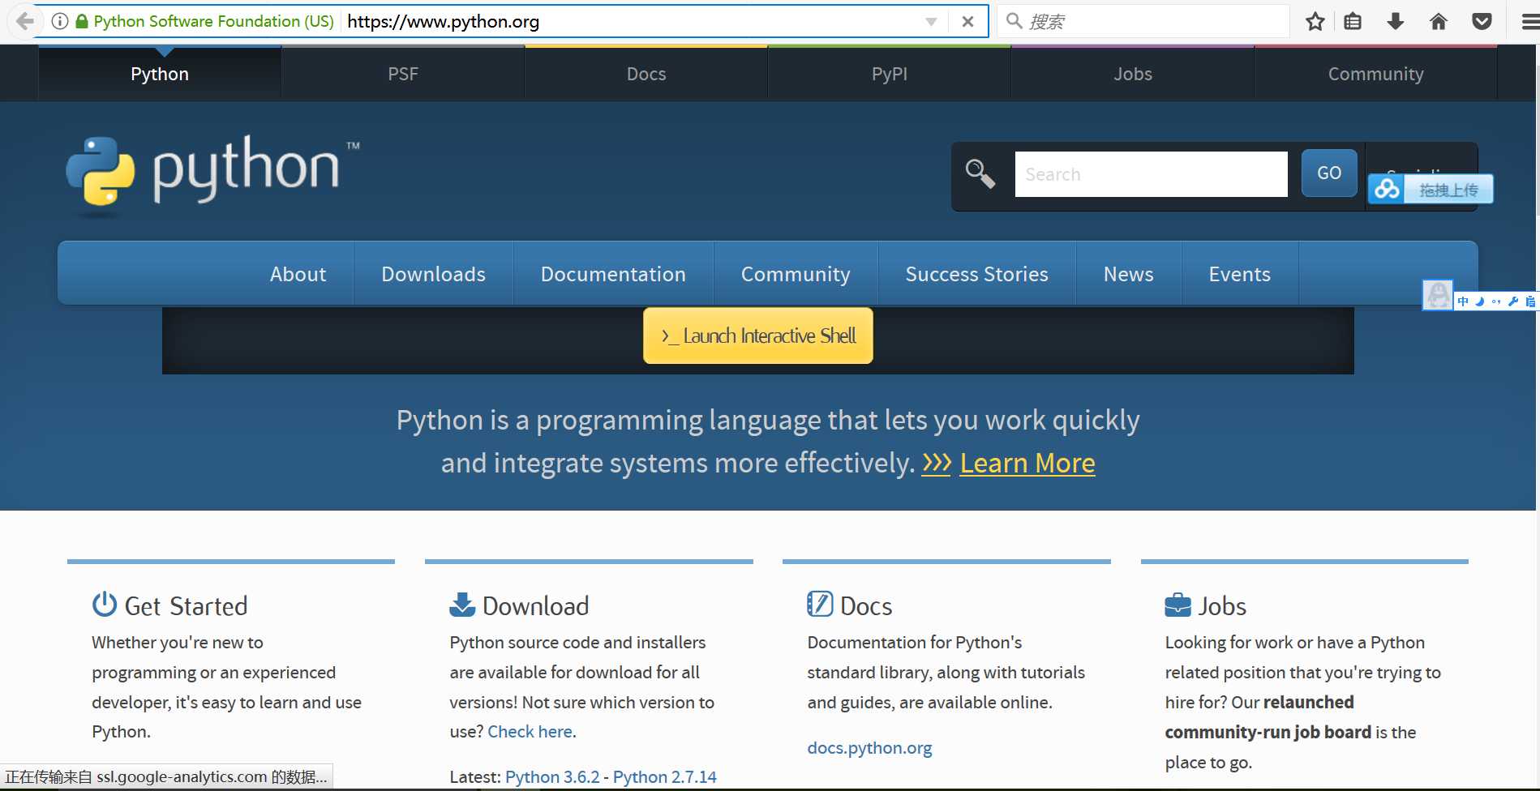The image size is (1540, 791).
Task: Click the QQ penguin input method icon
Action: click(1438, 295)
